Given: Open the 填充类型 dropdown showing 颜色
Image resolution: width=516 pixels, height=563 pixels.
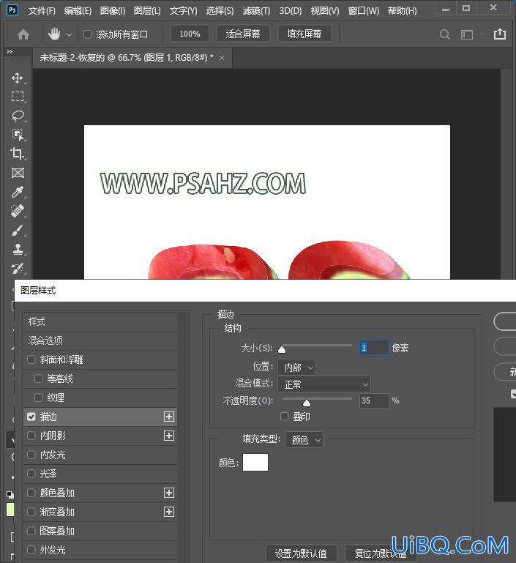Looking at the screenshot, I should [304, 440].
